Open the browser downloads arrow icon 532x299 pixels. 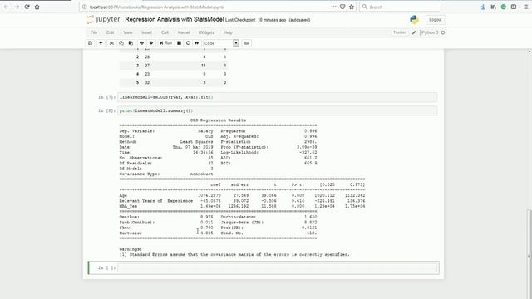[483, 7]
